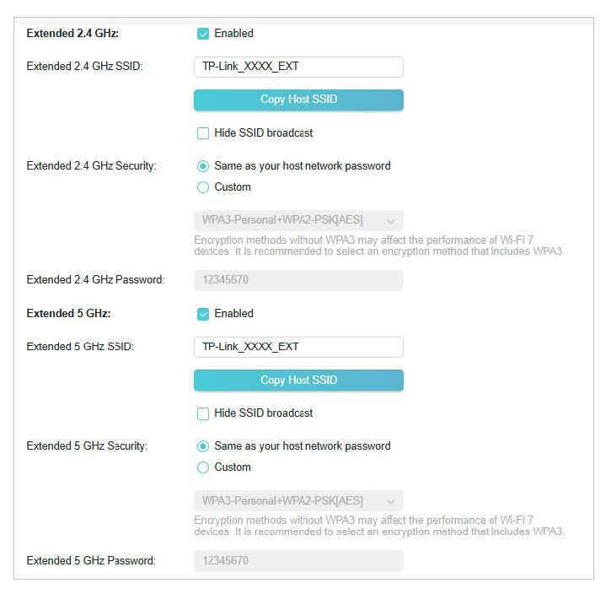Click the Extended 5 GHz section heading
Viewport: 611px width, 594px height.
pyautogui.click(x=69, y=314)
